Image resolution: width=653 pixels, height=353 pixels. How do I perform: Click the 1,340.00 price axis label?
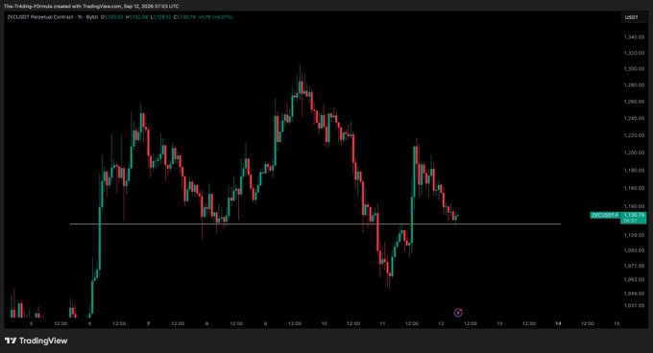point(634,37)
